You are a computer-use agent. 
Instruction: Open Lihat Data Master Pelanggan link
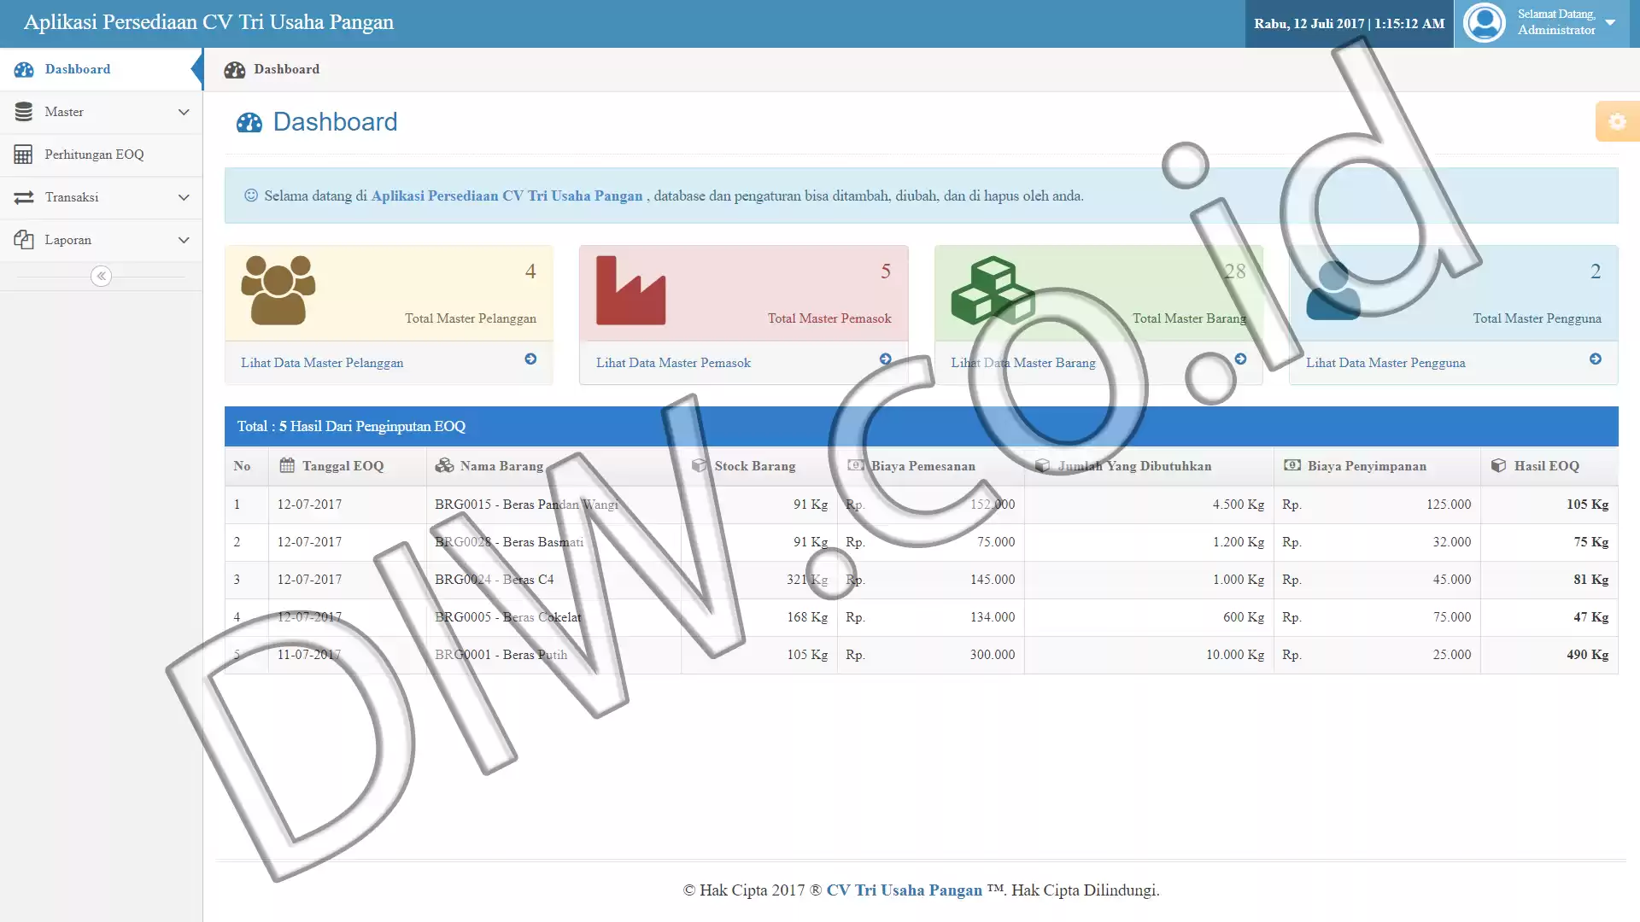[322, 363]
